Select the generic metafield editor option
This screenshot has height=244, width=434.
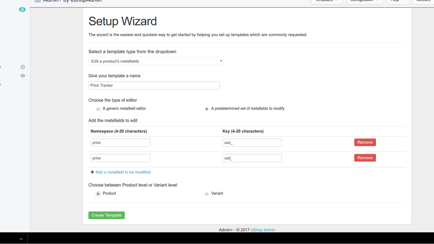click(98, 109)
